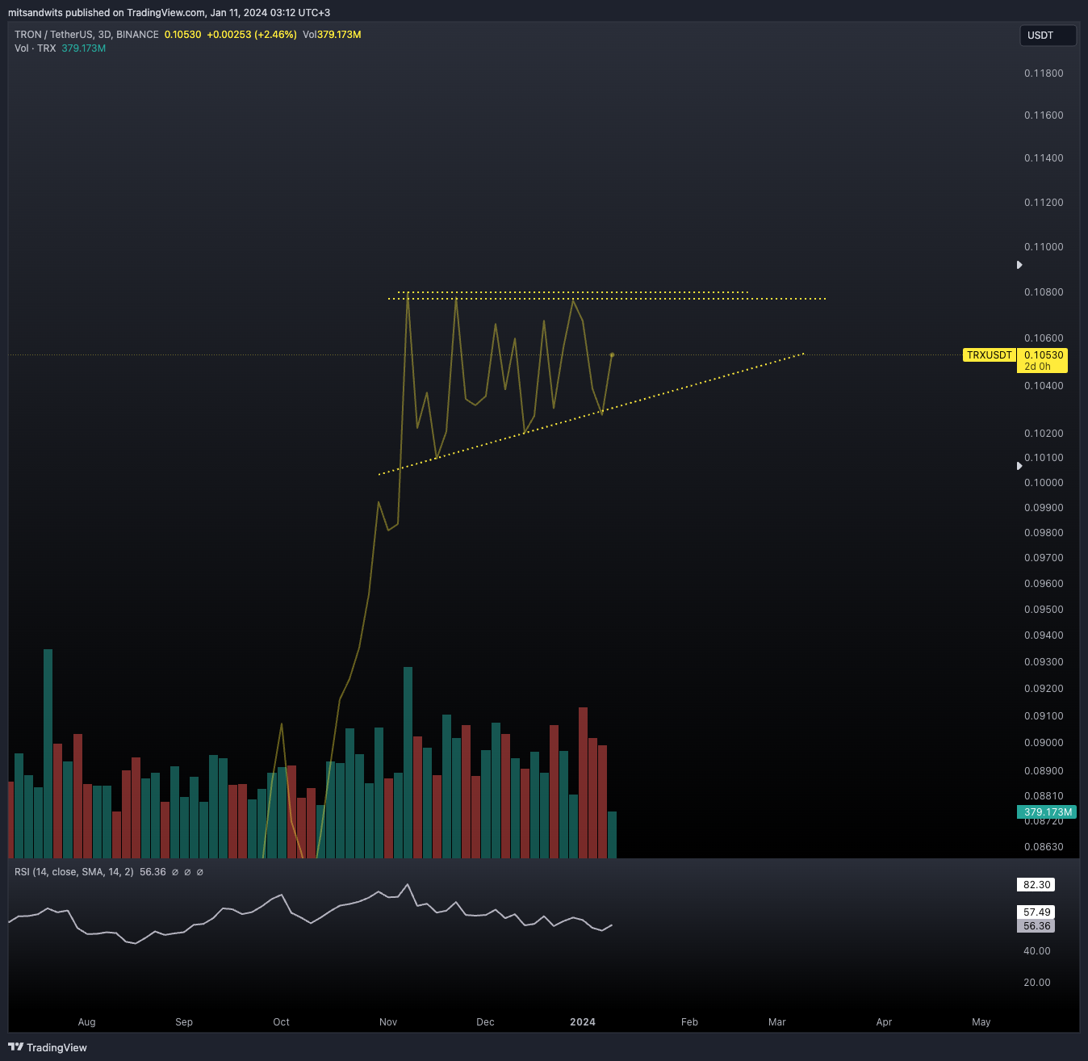This screenshot has width=1088, height=1061.
Task: Click the 40.00 RSI axis label
Action: point(1036,951)
